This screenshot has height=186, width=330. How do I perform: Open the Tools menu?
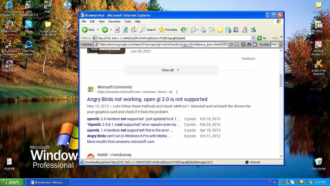tap(128, 21)
